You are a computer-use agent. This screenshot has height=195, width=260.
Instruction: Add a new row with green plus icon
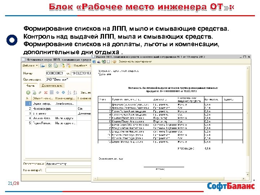28,92
